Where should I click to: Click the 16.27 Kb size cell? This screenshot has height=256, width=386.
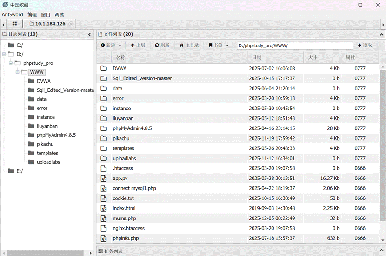(330, 179)
